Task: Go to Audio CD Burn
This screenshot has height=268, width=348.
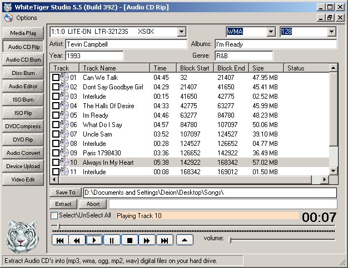Action: [x=23, y=60]
